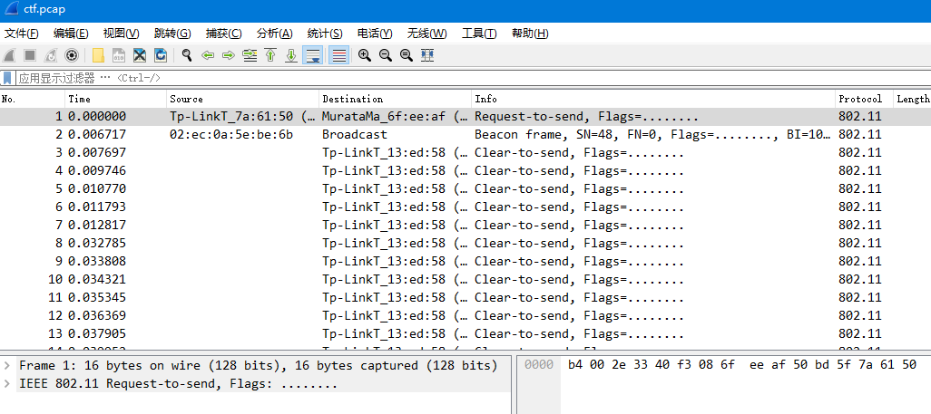Reset packet text to normal size
Image resolution: width=931 pixels, height=414 pixels.
click(x=407, y=55)
